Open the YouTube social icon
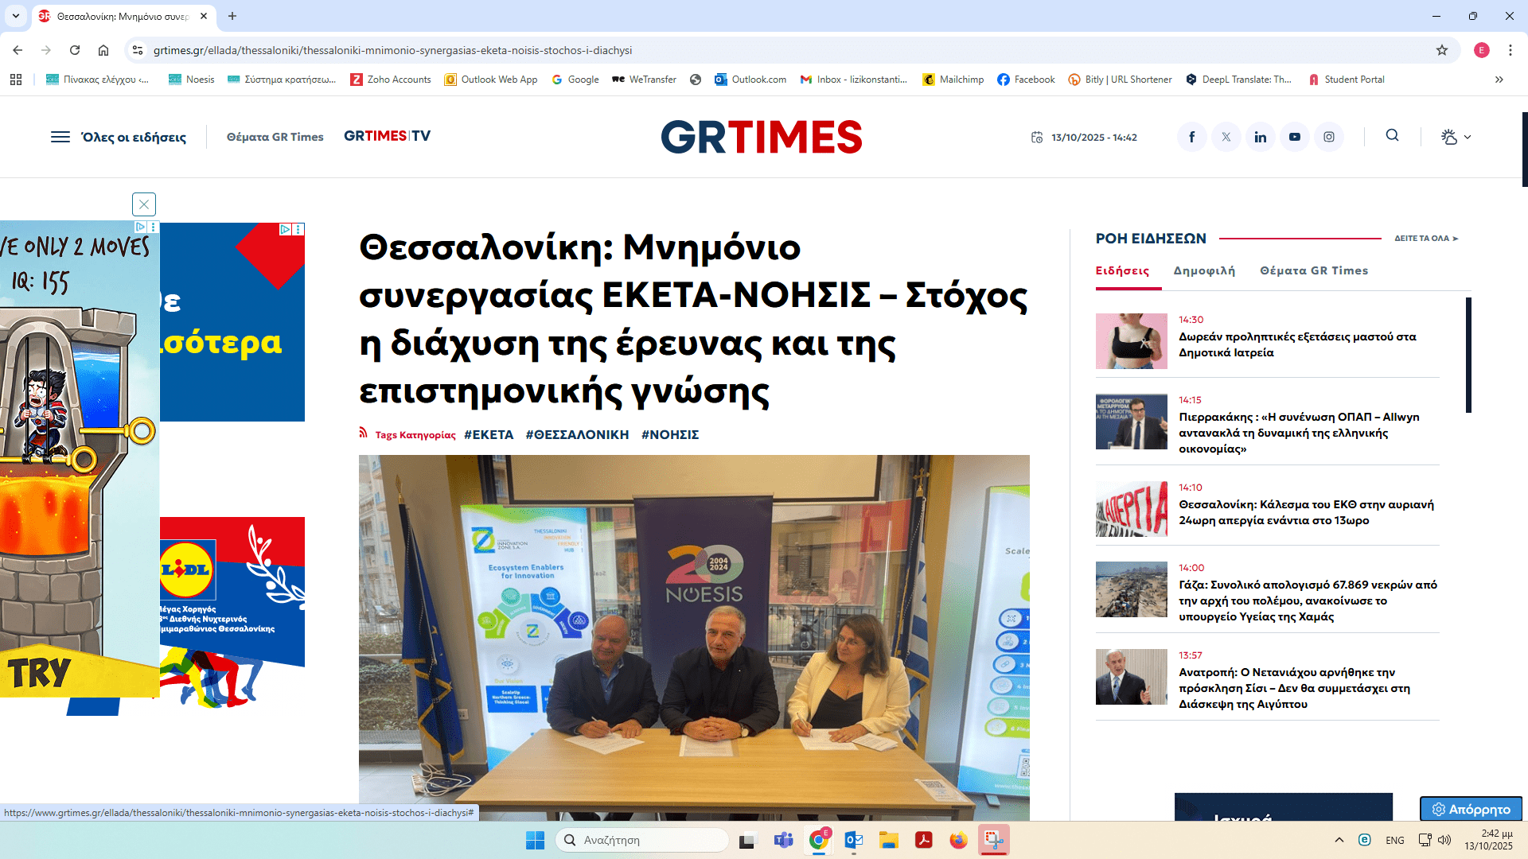The width and height of the screenshot is (1528, 859). [x=1295, y=137]
